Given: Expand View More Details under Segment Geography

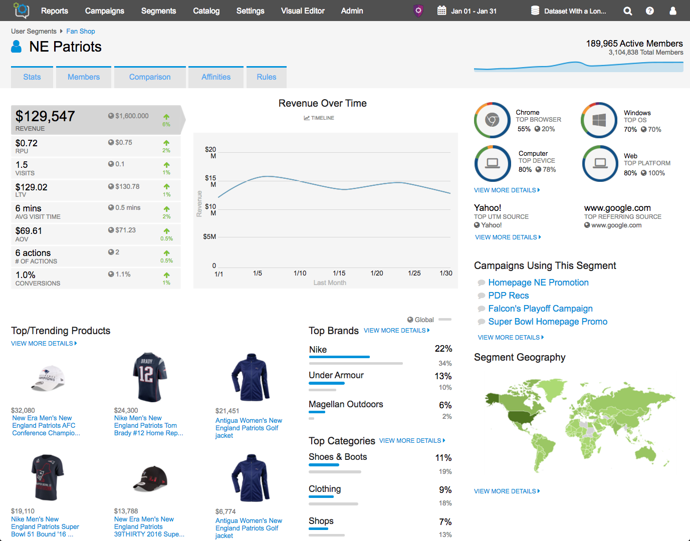Looking at the screenshot, I should pyautogui.click(x=507, y=491).
